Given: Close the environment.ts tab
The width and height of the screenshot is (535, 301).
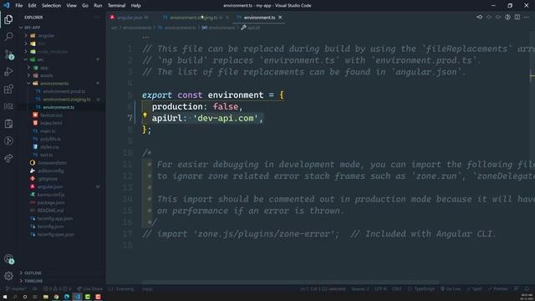Looking at the screenshot, I should point(280,18).
